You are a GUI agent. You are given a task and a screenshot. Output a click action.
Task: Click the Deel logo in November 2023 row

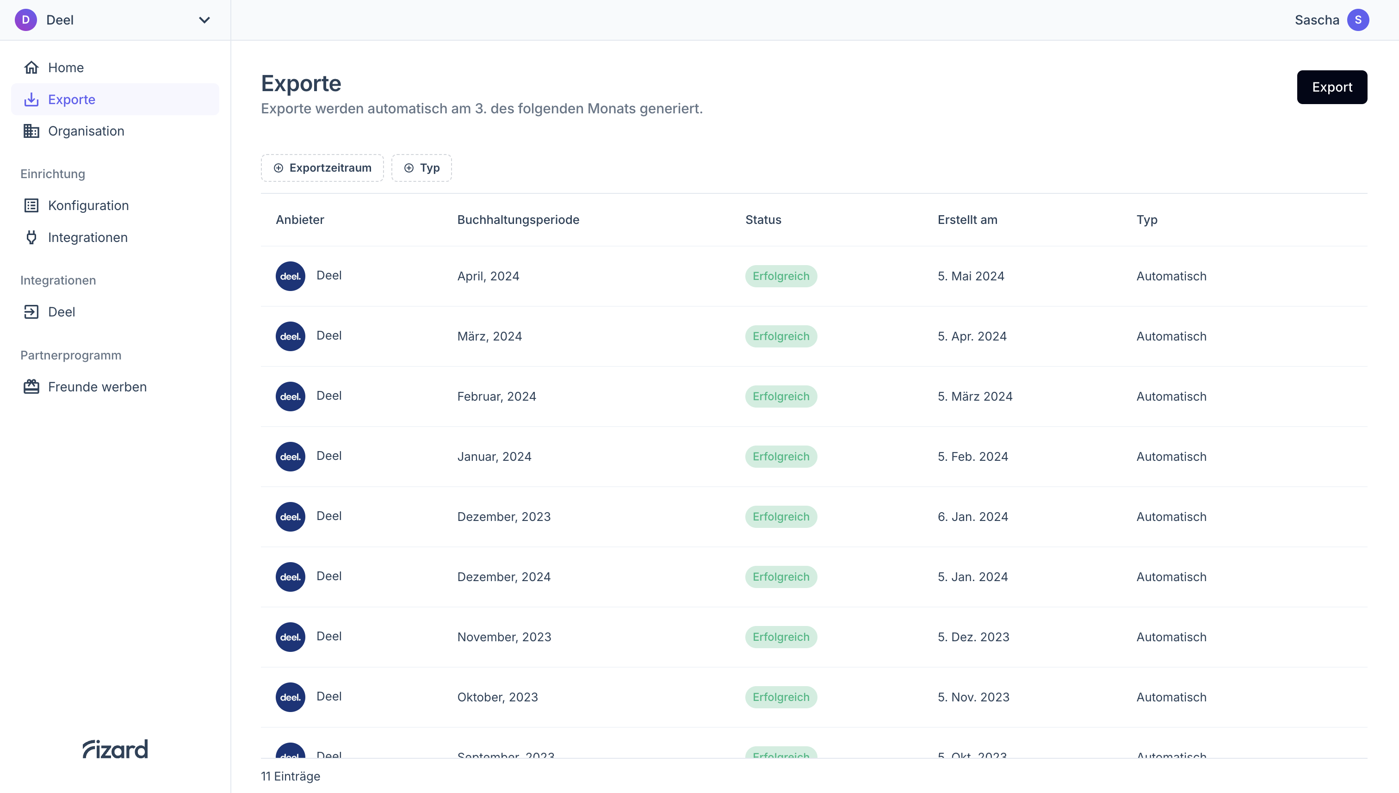(290, 637)
